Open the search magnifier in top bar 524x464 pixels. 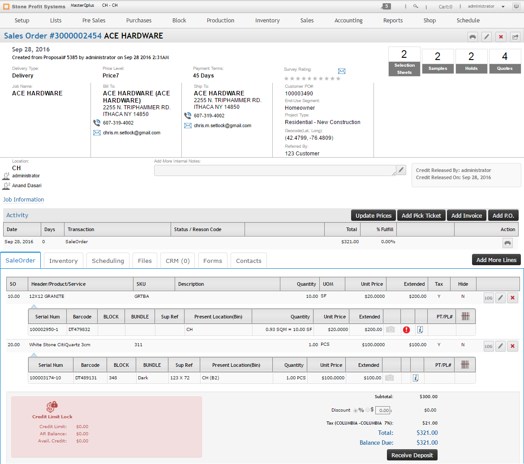415,6
